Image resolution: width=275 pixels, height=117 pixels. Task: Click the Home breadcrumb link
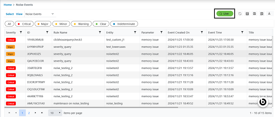point(8,5)
